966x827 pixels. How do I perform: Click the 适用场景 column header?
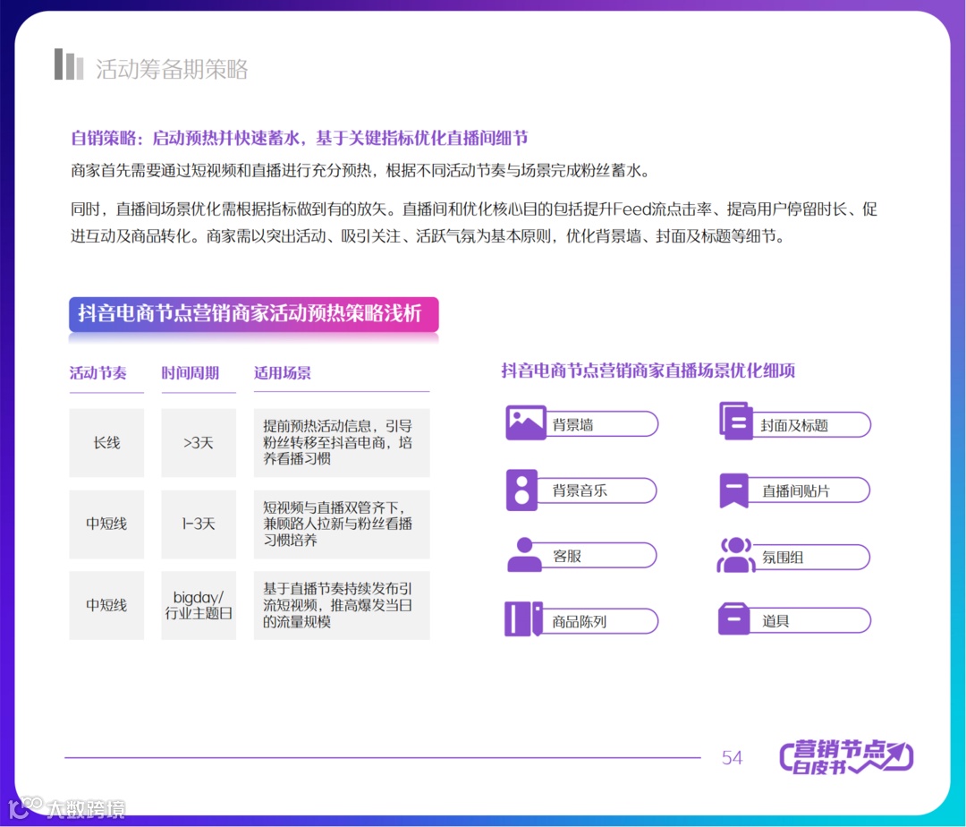tap(283, 373)
